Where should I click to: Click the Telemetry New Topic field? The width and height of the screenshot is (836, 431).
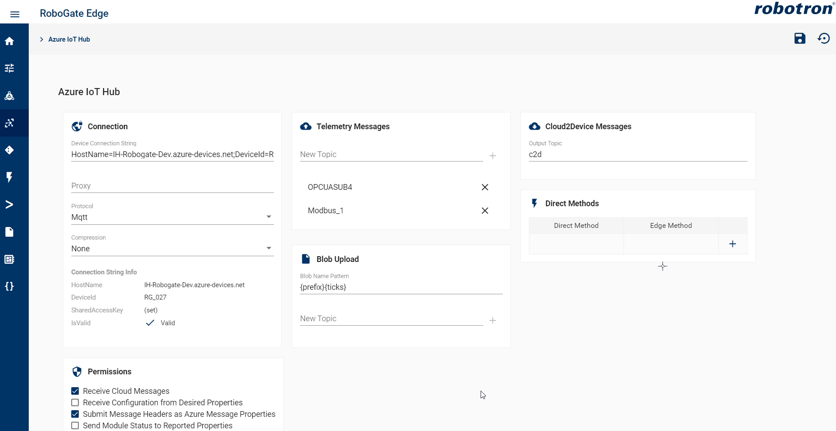392,154
